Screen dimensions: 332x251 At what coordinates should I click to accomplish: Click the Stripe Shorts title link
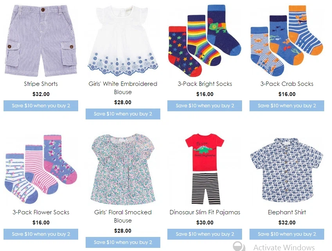[x=41, y=84]
